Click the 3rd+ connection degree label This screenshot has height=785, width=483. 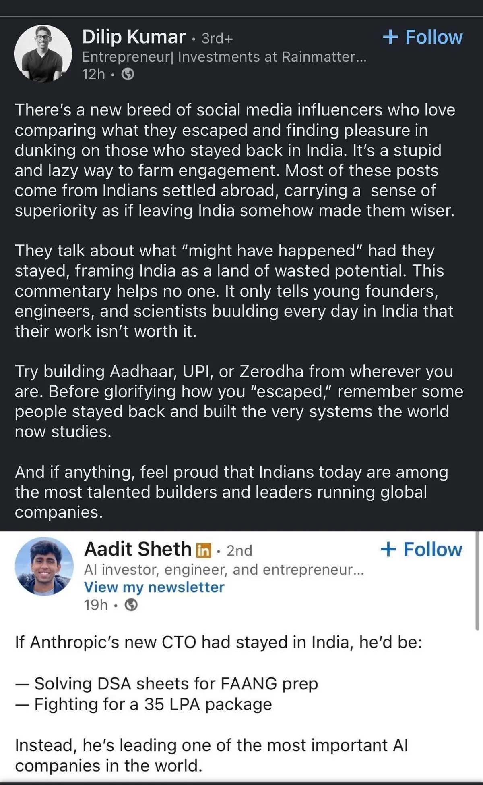coord(217,38)
